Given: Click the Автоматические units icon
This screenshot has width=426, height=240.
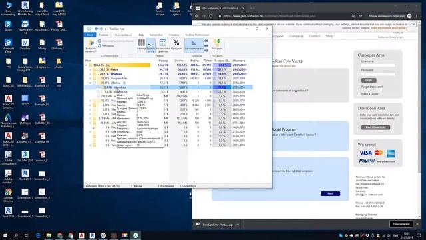Looking at the screenshot, I should (194, 43).
